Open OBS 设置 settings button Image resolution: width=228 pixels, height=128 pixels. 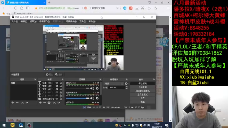142,98
